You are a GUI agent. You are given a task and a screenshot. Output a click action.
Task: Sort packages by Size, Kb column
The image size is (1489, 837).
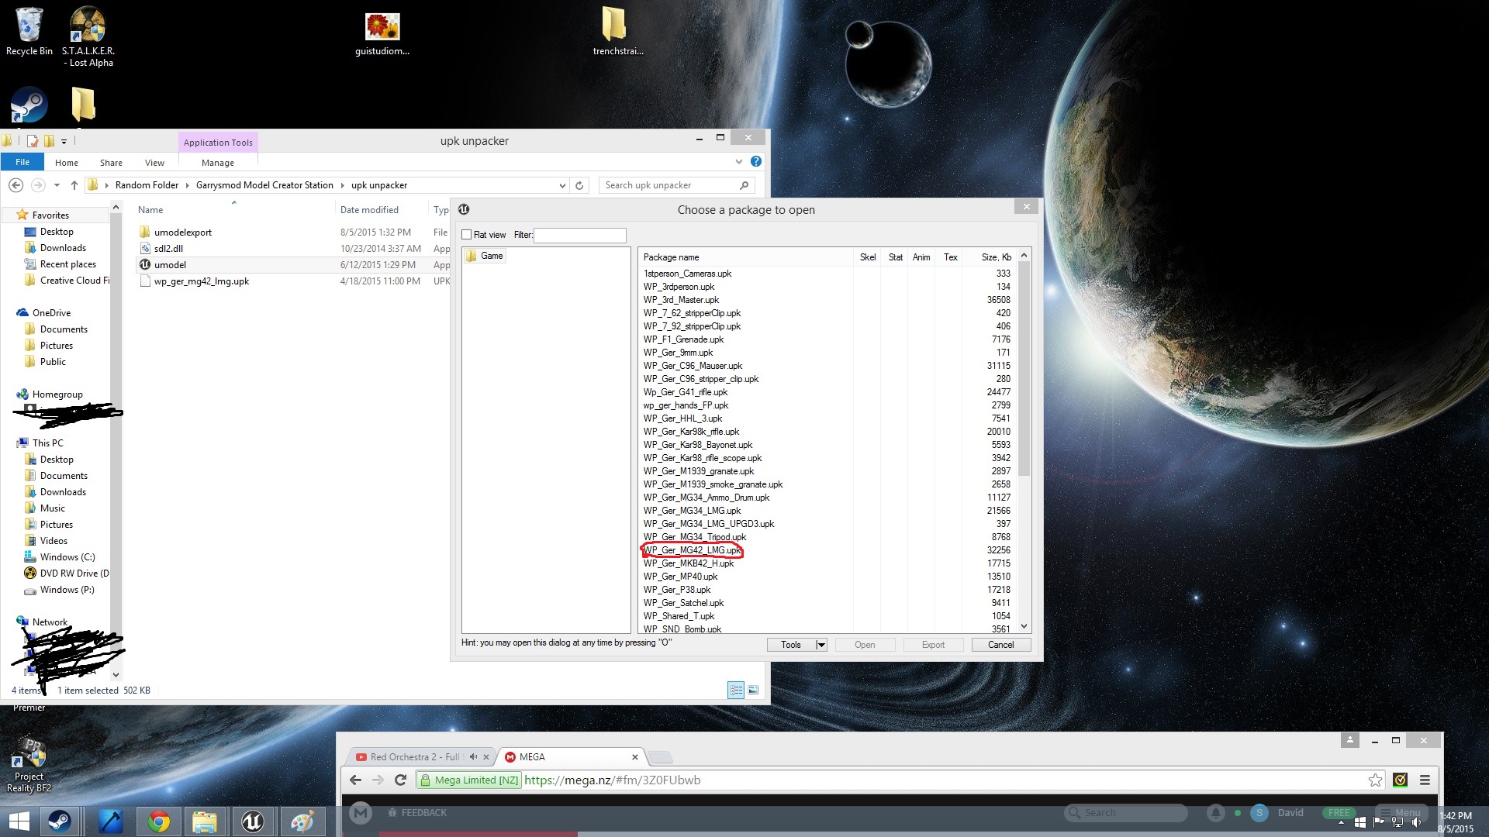996,257
